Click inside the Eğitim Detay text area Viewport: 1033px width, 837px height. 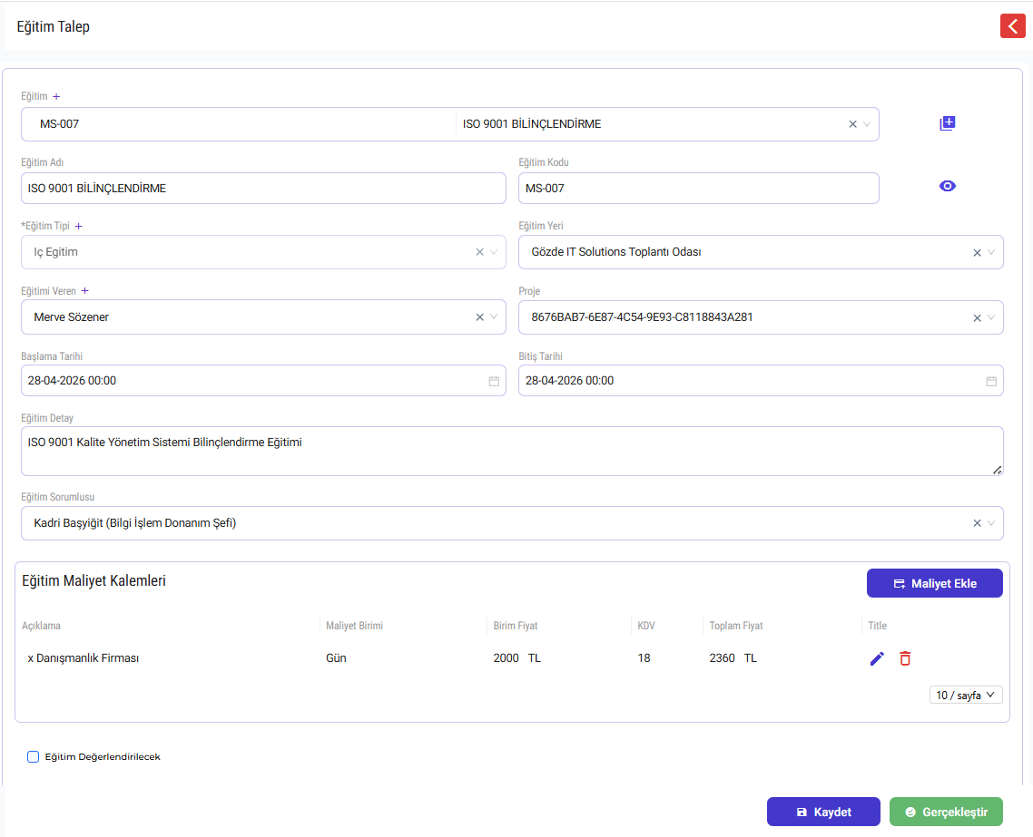(512, 452)
